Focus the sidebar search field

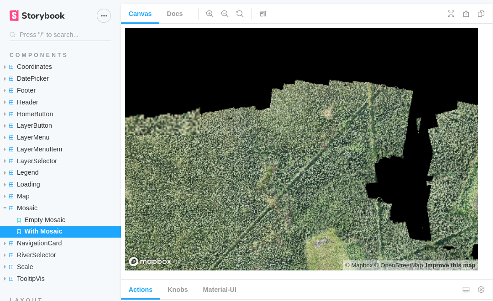[64, 35]
